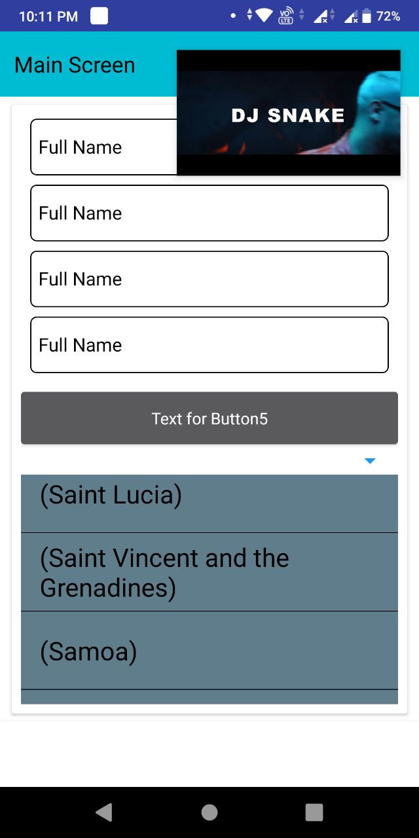The height and width of the screenshot is (838, 419).
Task: Tap the VoLTE indicator in status bar
Action: pos(286,16)
